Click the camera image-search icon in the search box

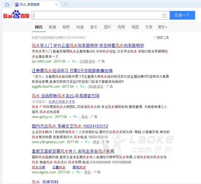(164, 16)
